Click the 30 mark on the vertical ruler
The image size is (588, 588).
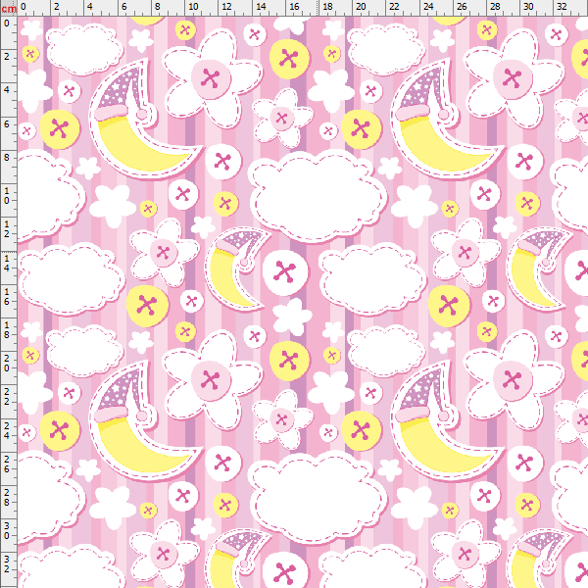point(7,530)
